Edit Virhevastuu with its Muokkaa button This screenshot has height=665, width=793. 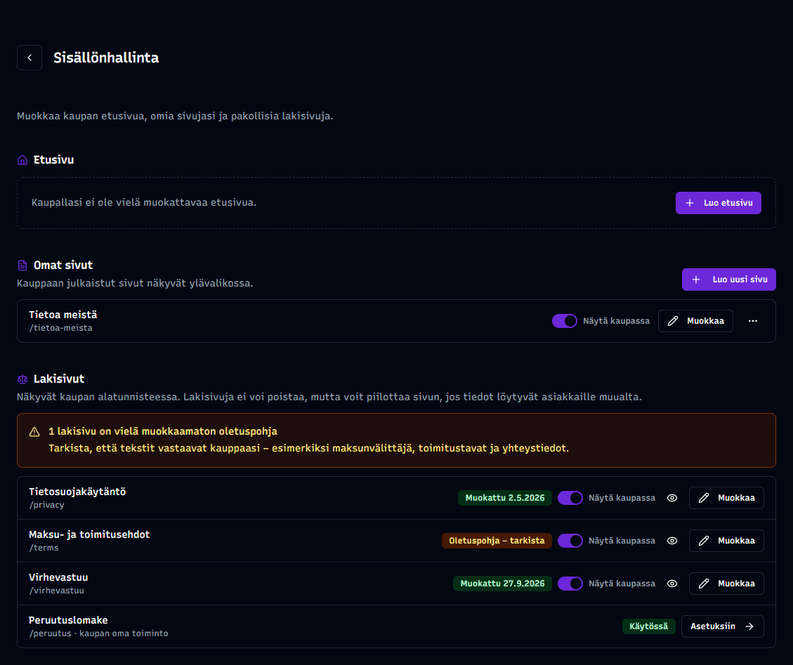(x=726, y=584)
